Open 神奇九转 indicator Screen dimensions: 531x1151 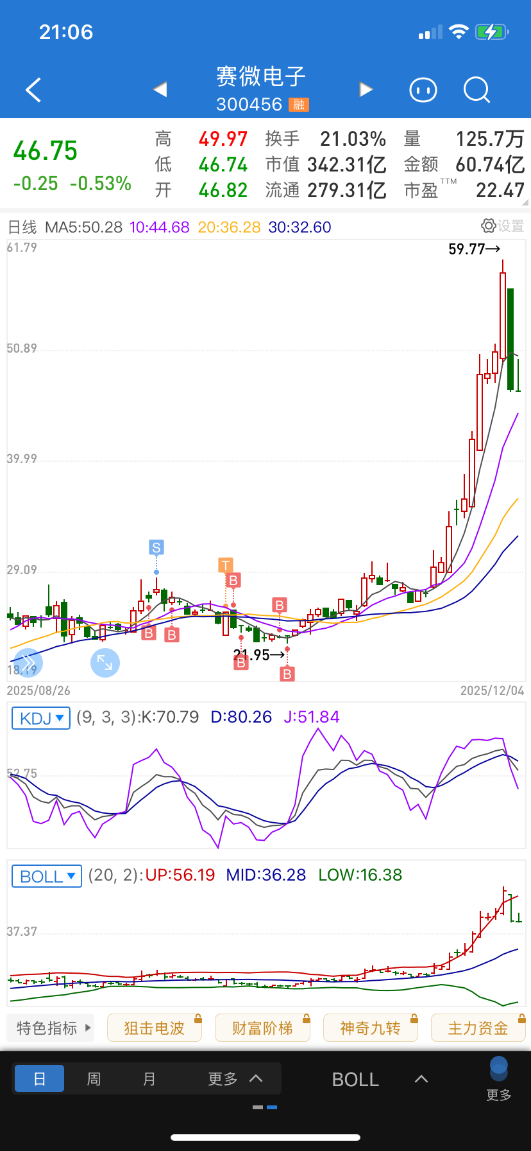pyautogui.click(x=370, y=1028)
